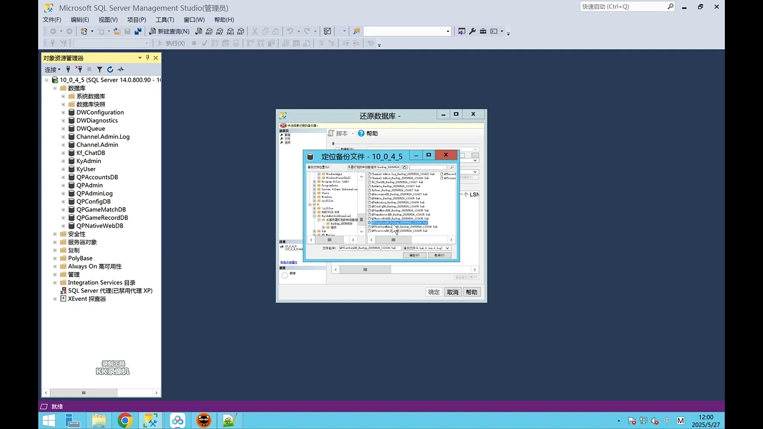Click the Filter icon in Object Explorer
Viewport: 763px width, 429px height.
click(x=100, y=70)
